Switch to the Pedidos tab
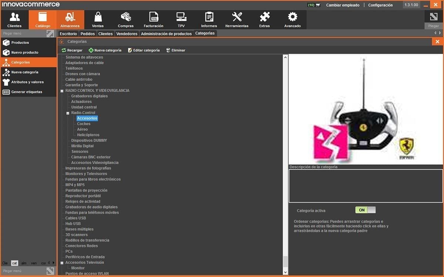 pyautogui.click(x=87, y=34)
